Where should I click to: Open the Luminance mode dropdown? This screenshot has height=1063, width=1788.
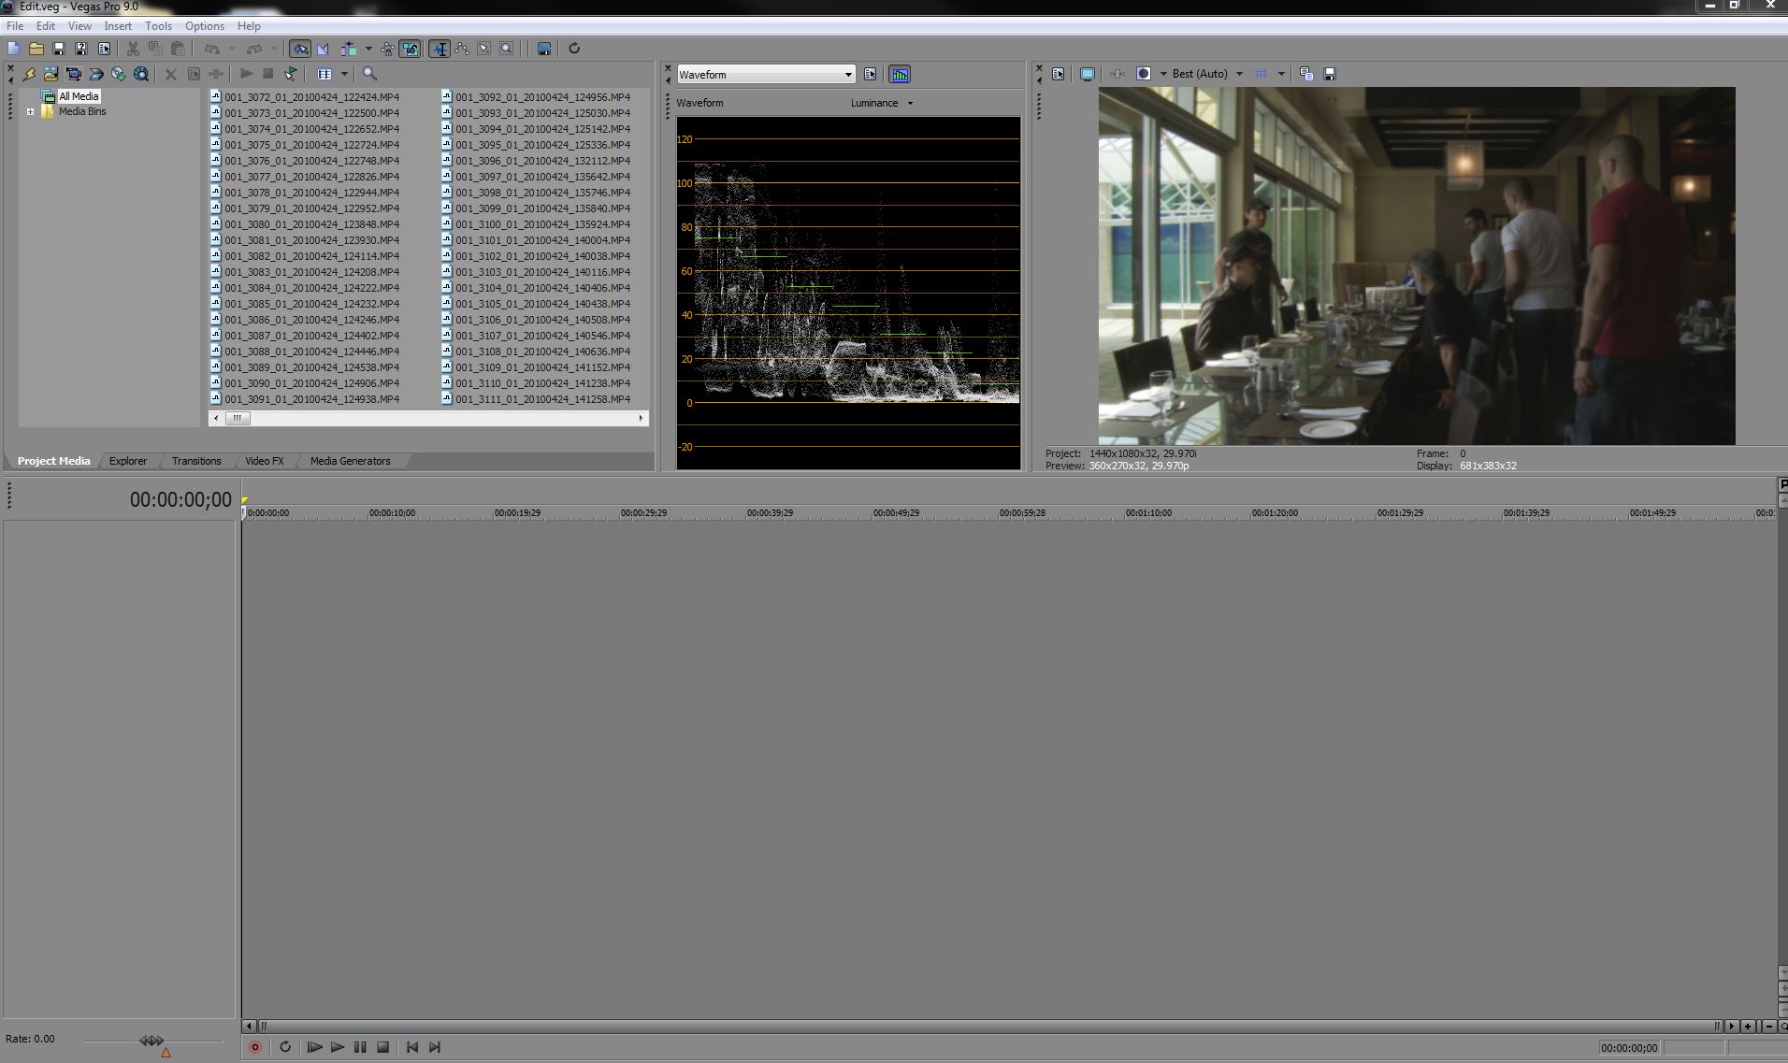[x=882, y=103]
